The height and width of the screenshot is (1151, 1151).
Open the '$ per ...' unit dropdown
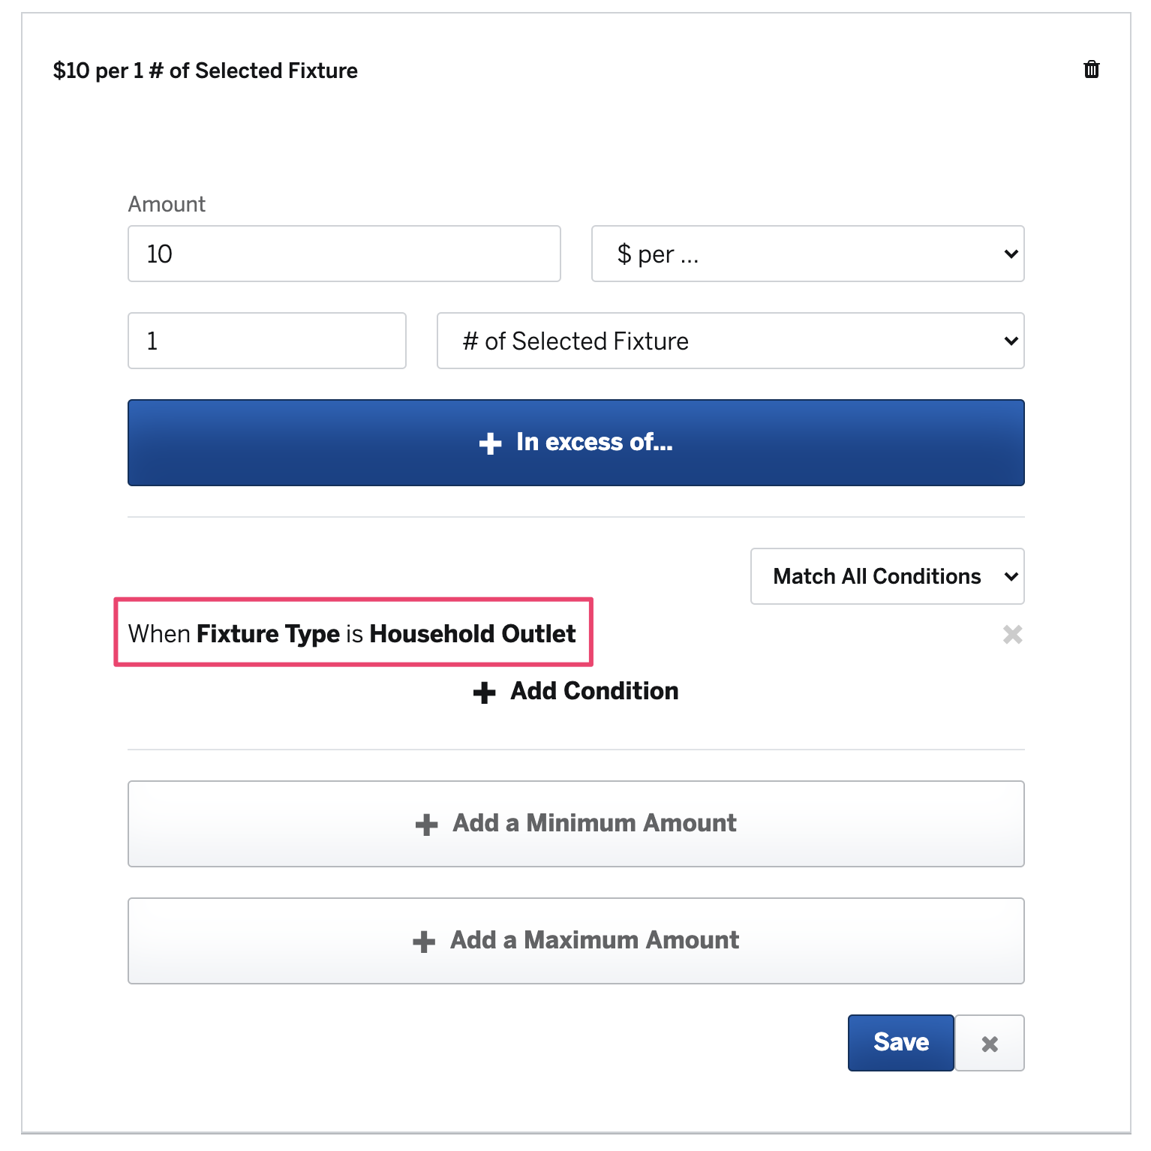808,254
